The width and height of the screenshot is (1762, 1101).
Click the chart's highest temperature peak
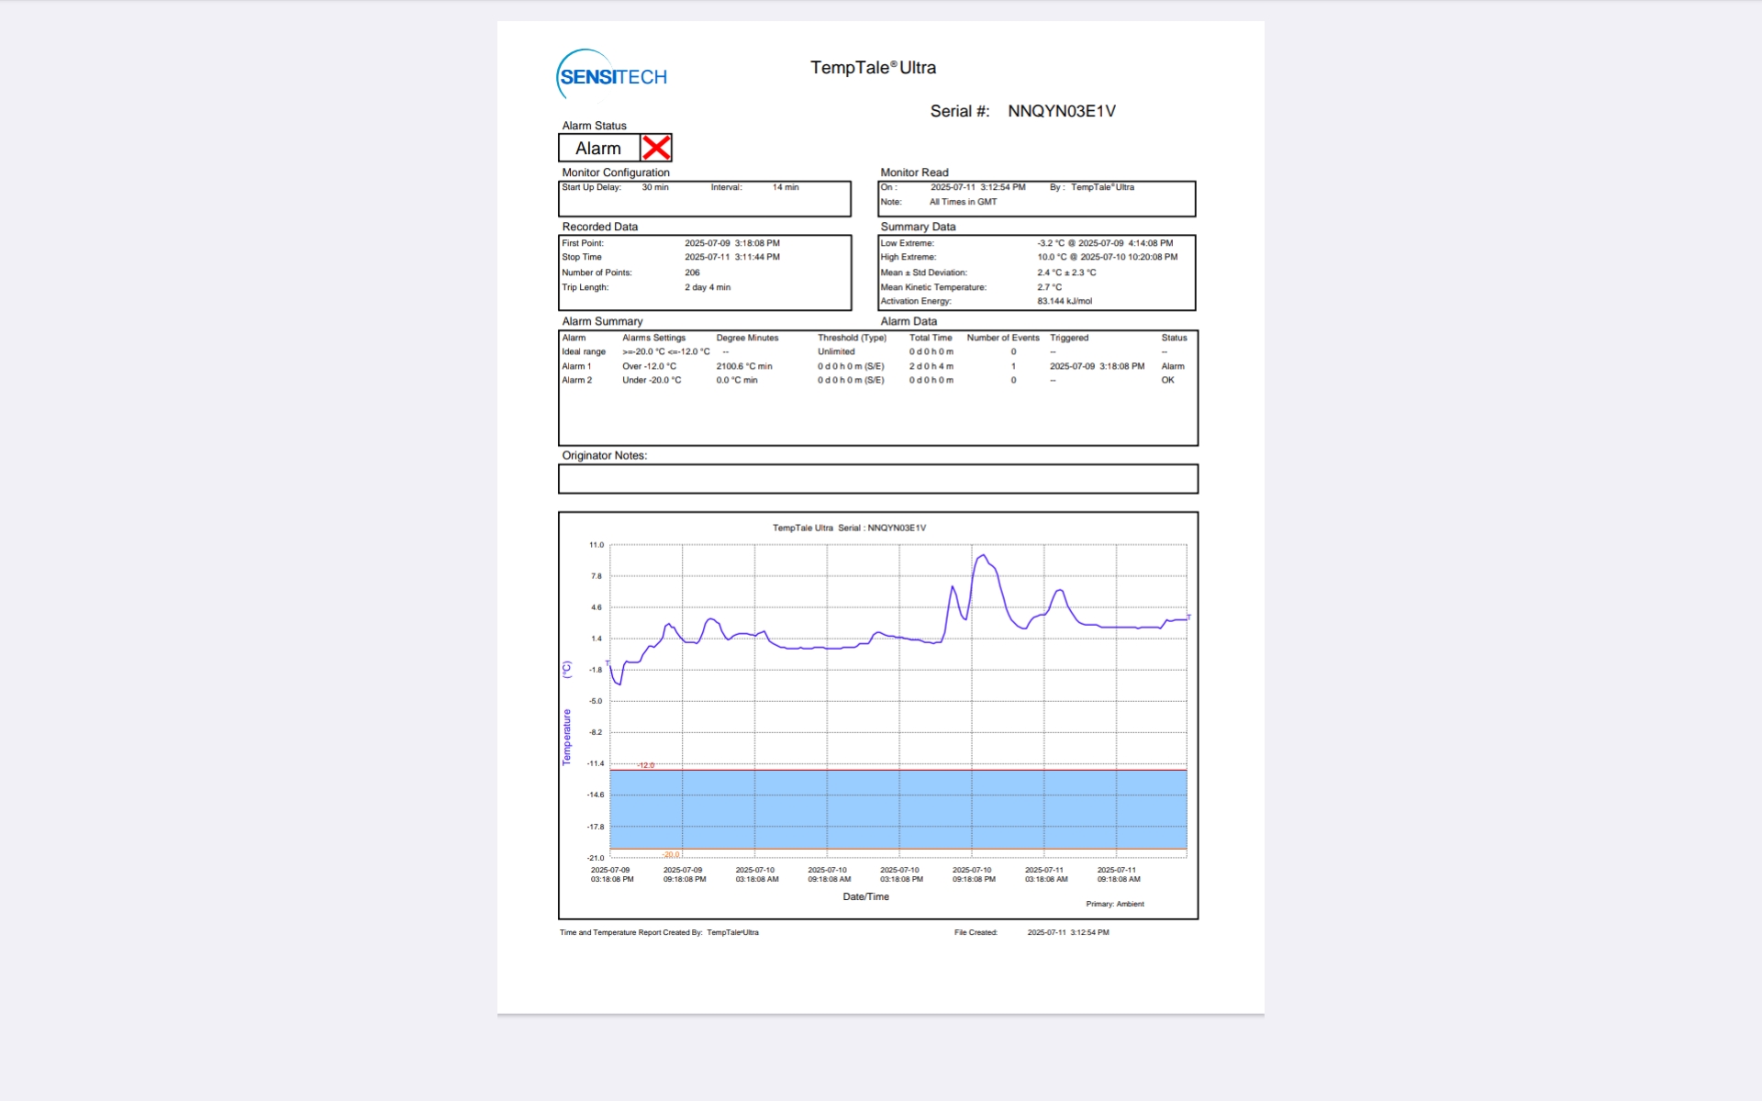click(983, 555)
